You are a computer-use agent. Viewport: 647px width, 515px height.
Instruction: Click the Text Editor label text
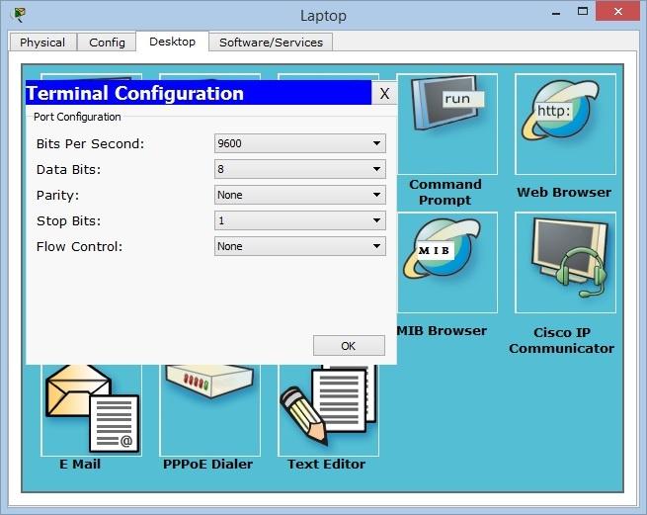click(x=326, y=464)
